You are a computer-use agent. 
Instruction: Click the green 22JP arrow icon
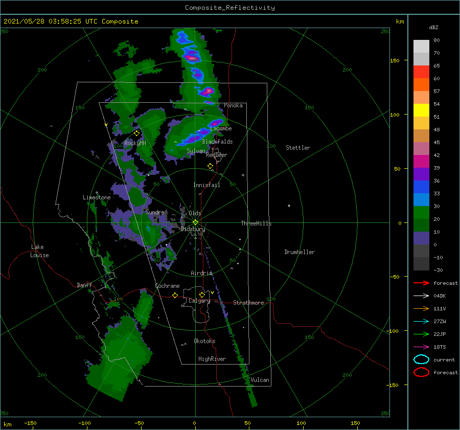tap(421, 334)
